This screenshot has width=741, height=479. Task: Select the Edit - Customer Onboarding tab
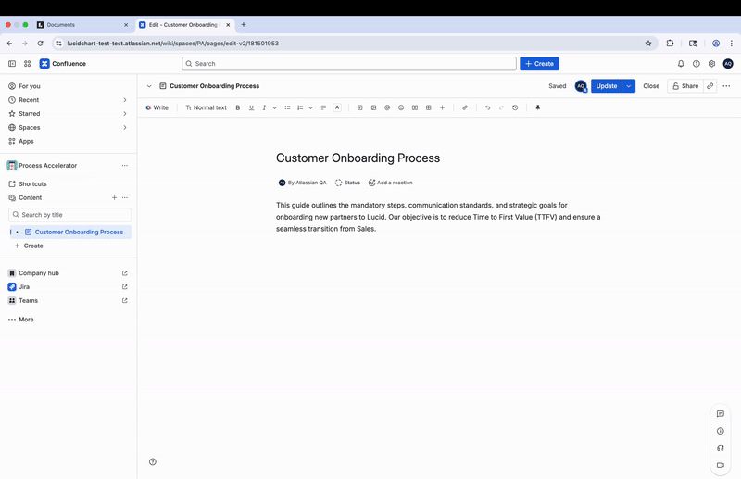pos(185,25)
